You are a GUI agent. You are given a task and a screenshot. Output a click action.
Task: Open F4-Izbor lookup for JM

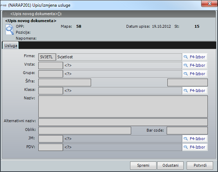pyautogui.click(x=195, y=139)
